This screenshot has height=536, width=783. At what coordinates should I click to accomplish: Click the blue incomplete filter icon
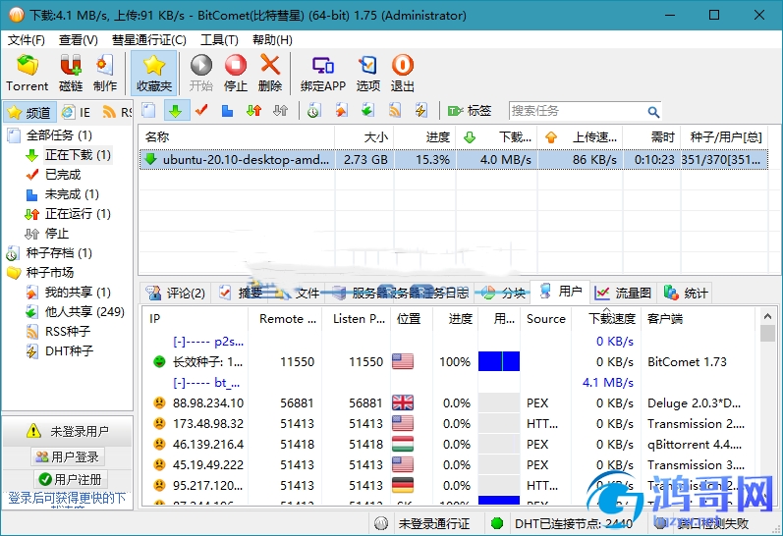pos(227,110)
